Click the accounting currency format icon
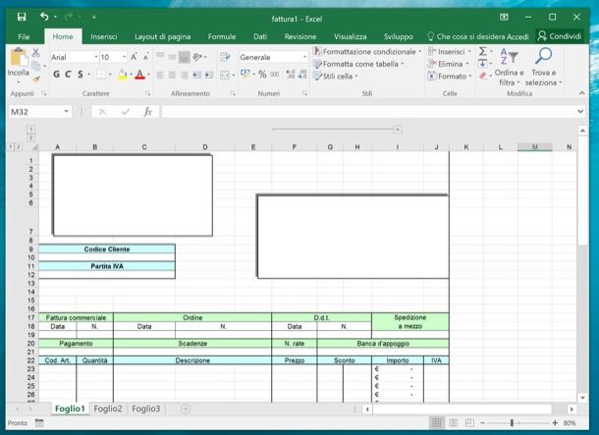599x435 pixels. tap(245, 74)
